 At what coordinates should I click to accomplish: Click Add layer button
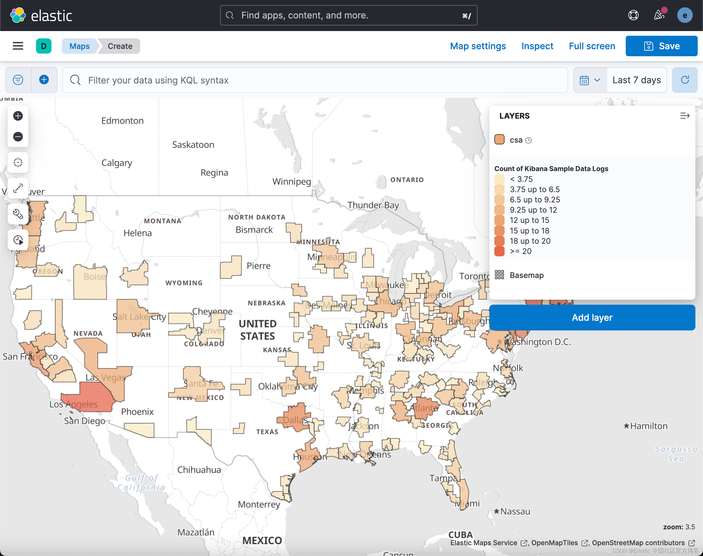[x=592, y=318]
